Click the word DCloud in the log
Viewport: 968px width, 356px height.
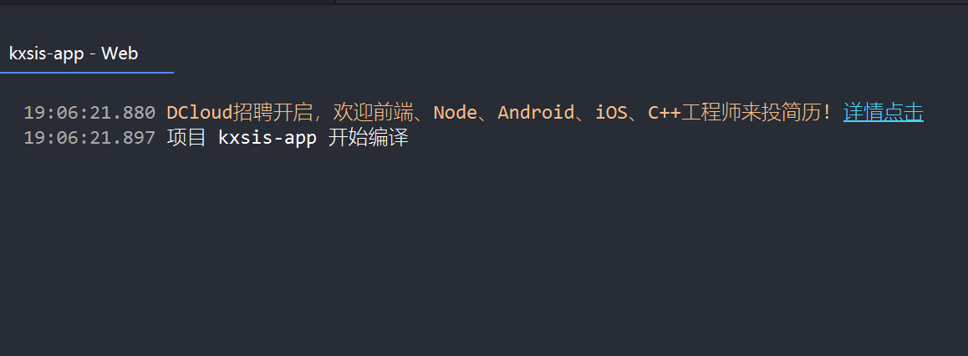tap(199, 113)
